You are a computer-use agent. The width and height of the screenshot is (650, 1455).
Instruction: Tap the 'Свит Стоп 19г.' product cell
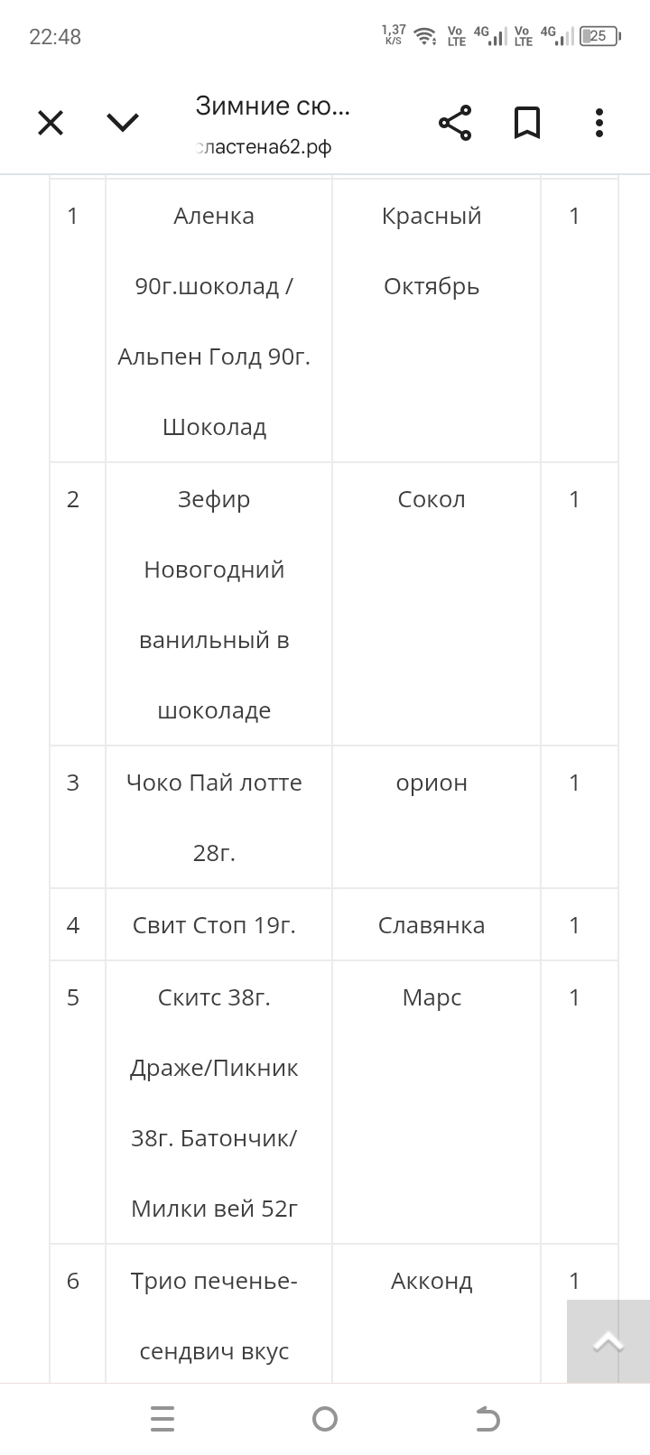(x=214, y=925)
